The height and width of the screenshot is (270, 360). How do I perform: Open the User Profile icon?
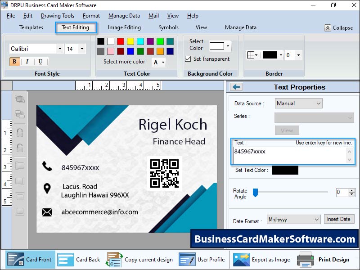pos(187,260)
